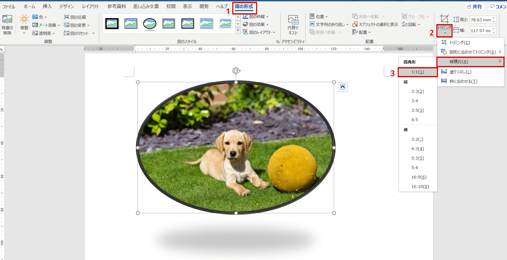Select the 4:5 aspect ratio

click(x=418, y=120)
